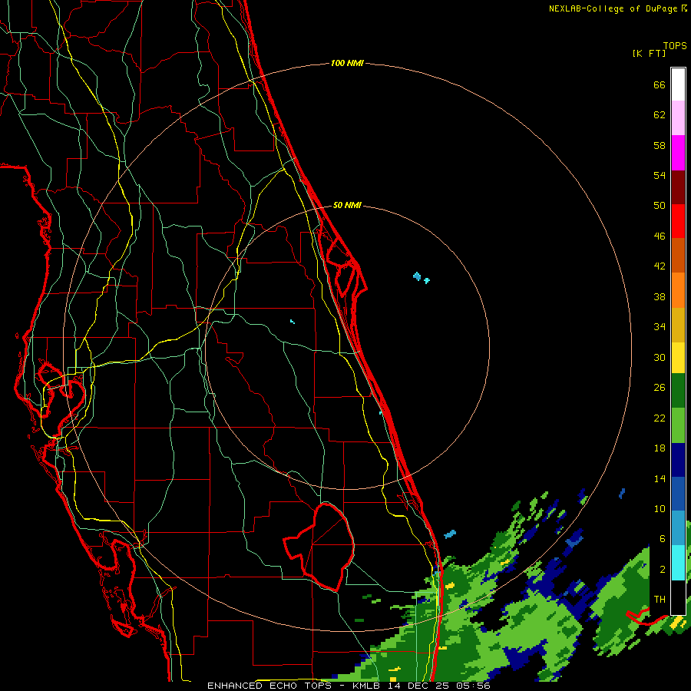Screen dimensions: 691x691
Task: Click the Lake Okeechobee outline on map
Action: pyautogui.click(x=319, y=547)
